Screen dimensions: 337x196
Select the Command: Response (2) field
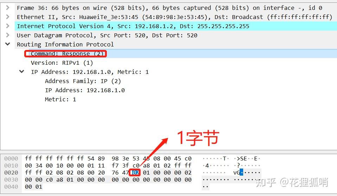(x=67, y=53)
